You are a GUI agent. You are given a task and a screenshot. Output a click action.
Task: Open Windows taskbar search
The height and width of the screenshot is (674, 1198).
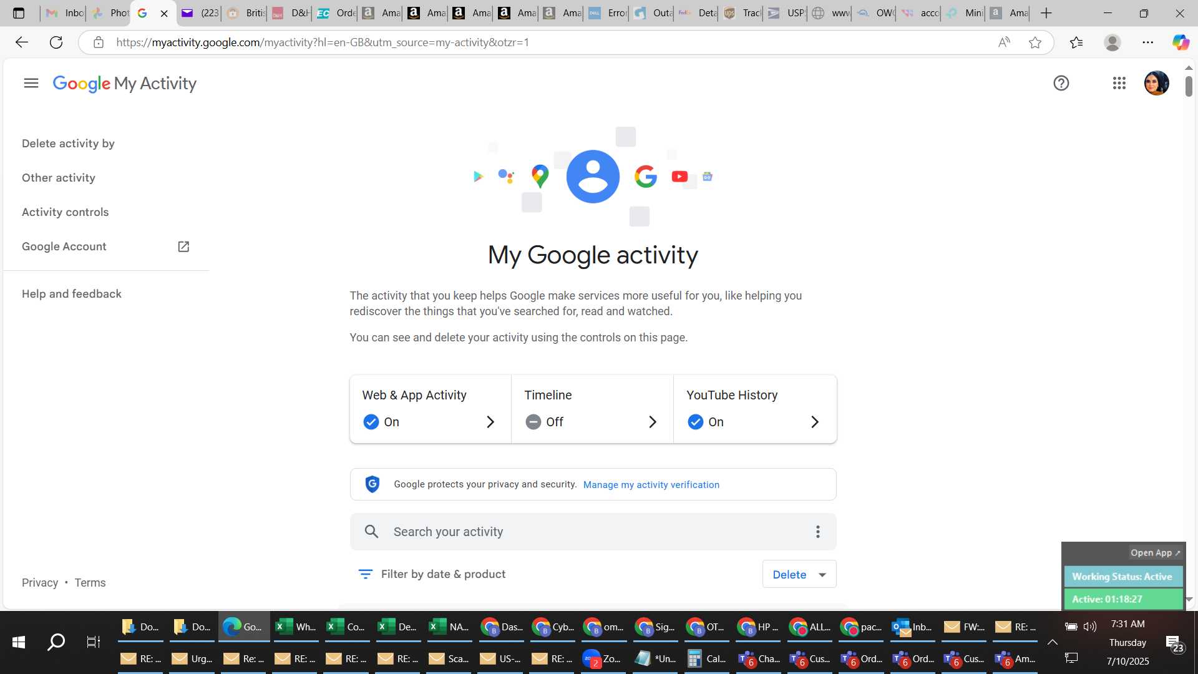[x=56, y=642]
